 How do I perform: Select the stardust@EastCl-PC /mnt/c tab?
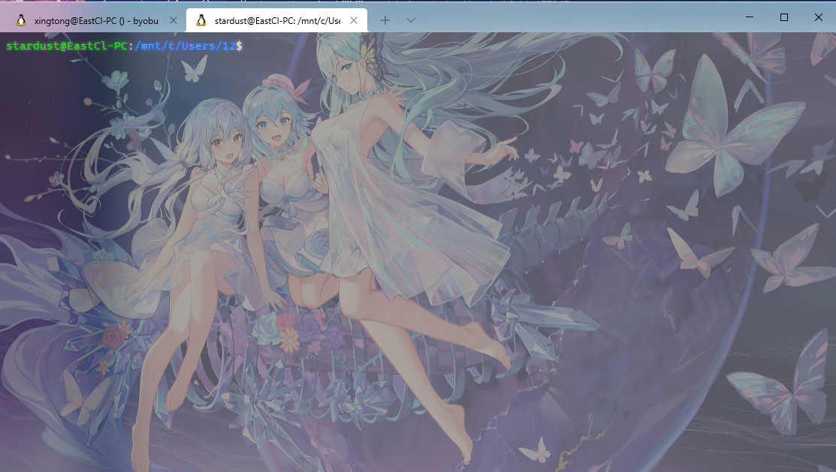pyautogui.click(x=276, y=21)
